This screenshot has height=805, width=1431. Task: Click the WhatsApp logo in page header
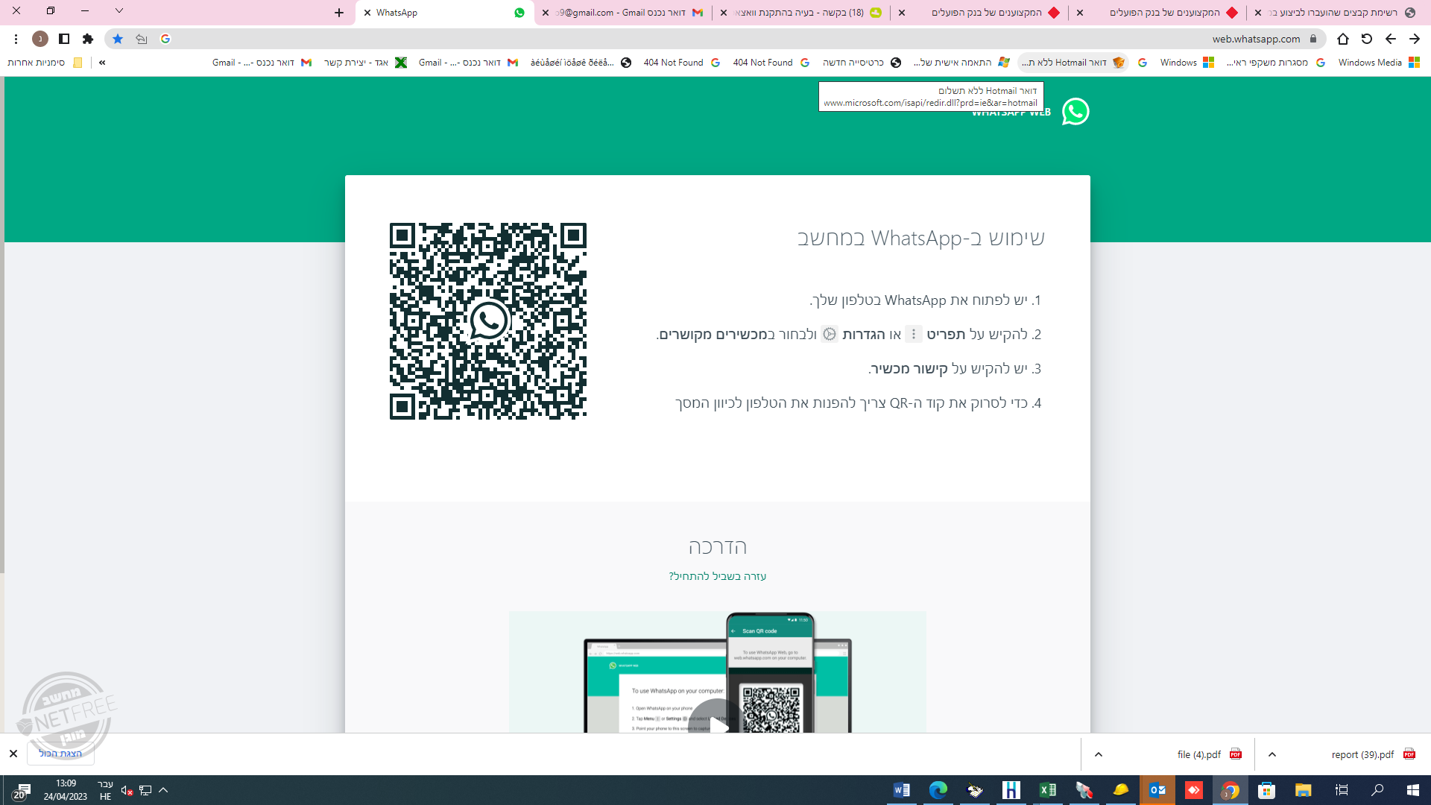(1075, 112)
